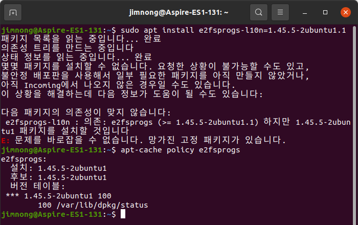Click the red E: error line
The height and width of the screenshot is (225, 358).
[143, 140]
